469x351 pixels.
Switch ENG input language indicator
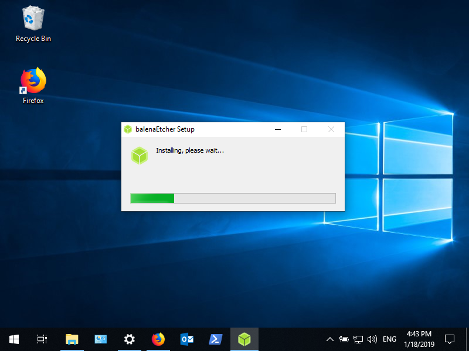point(389,339)
